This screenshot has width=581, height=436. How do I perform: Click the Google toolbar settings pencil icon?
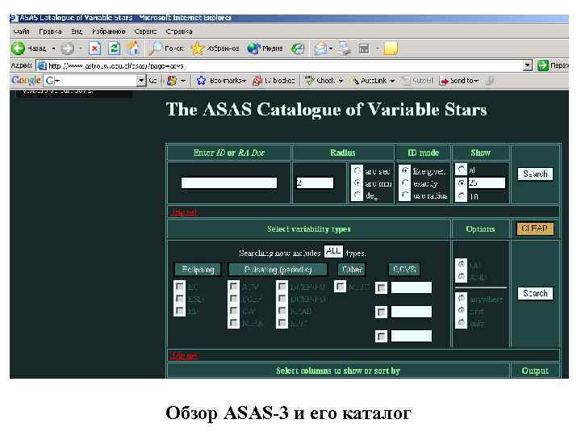pos(490,81)
